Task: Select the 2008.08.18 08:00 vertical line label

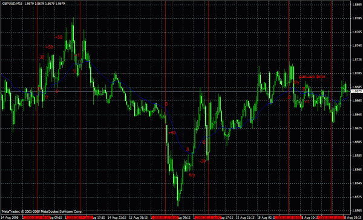Action: pos(288,218)
